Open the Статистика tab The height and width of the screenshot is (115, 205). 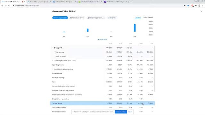[x=112, y=18]
